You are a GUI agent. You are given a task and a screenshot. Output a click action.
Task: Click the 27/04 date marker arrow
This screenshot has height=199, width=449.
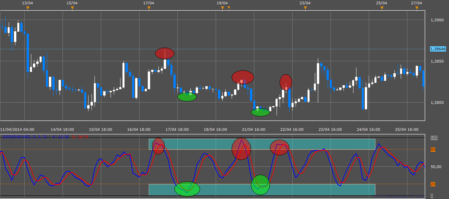[417, 8]
